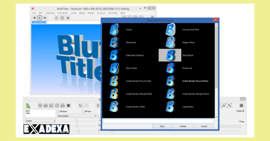Click the BluffTitler app icon in title bar
Screen dimensions: 270x141
point(33,9)
